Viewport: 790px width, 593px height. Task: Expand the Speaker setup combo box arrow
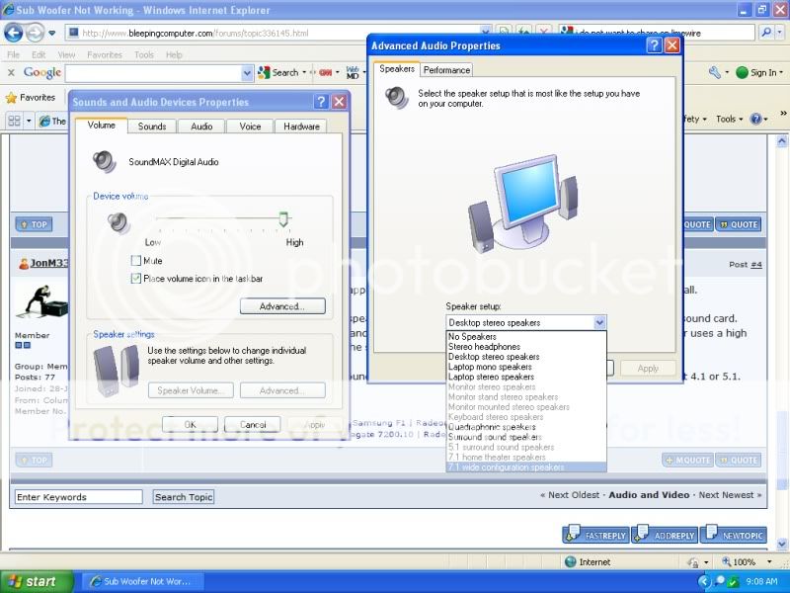tap(599, 323)
